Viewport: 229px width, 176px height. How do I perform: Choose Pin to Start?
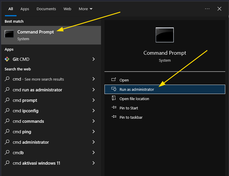coord(165,108)
